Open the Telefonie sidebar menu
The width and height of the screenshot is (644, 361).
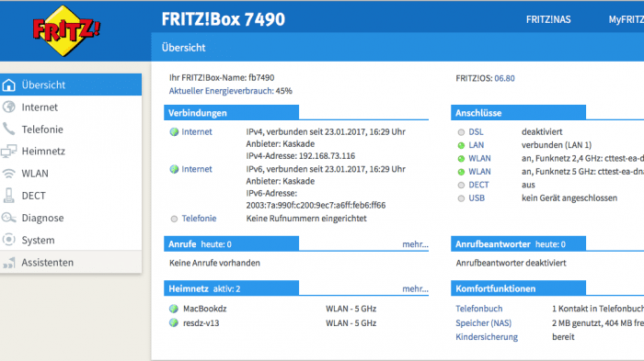tap(71, 130)
